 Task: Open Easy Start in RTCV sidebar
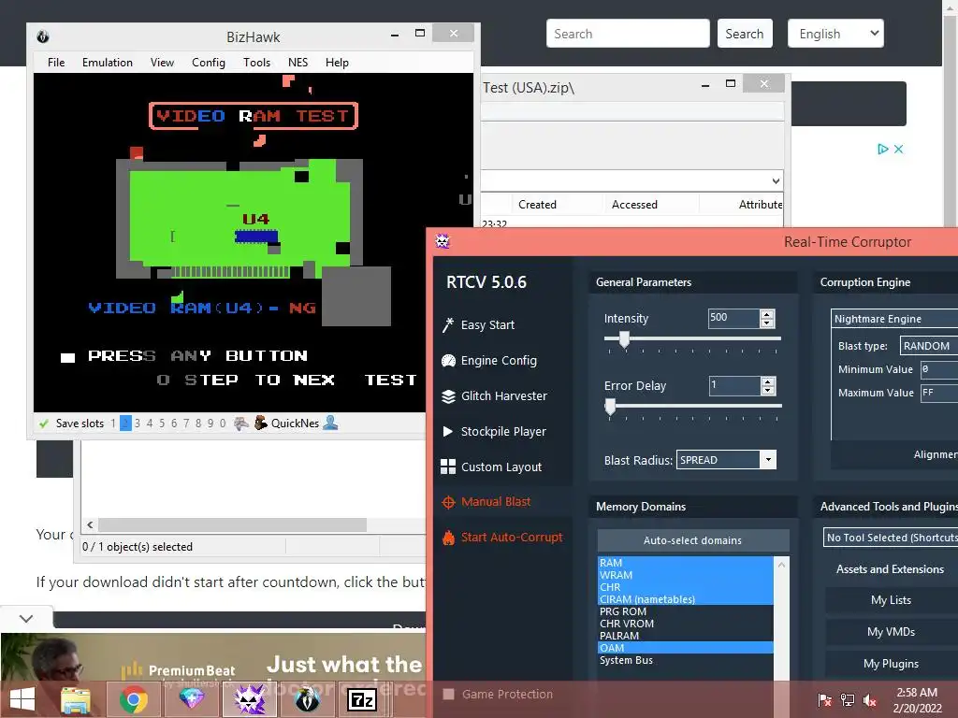pyautogui.click(x=478, y=324)
